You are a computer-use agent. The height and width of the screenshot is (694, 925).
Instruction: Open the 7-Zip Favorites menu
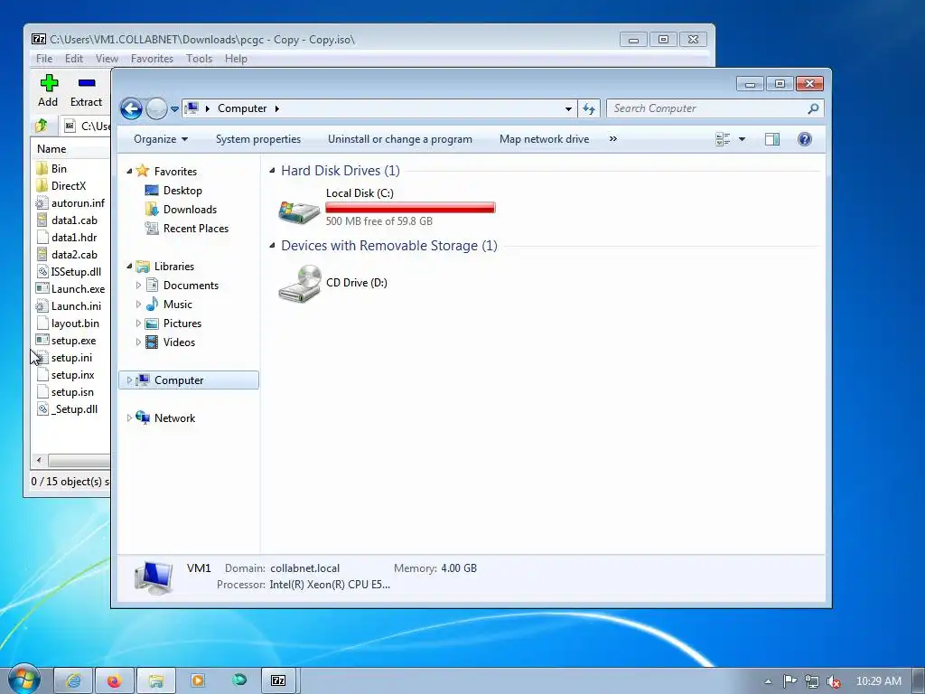152,59
